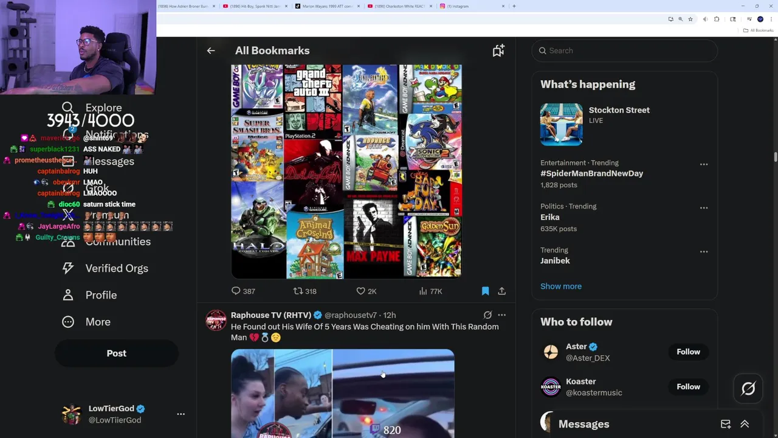Open the Chrome three-dot menu
The width and height of the screenshot is (778, 438).
click(x=771, y=19)
